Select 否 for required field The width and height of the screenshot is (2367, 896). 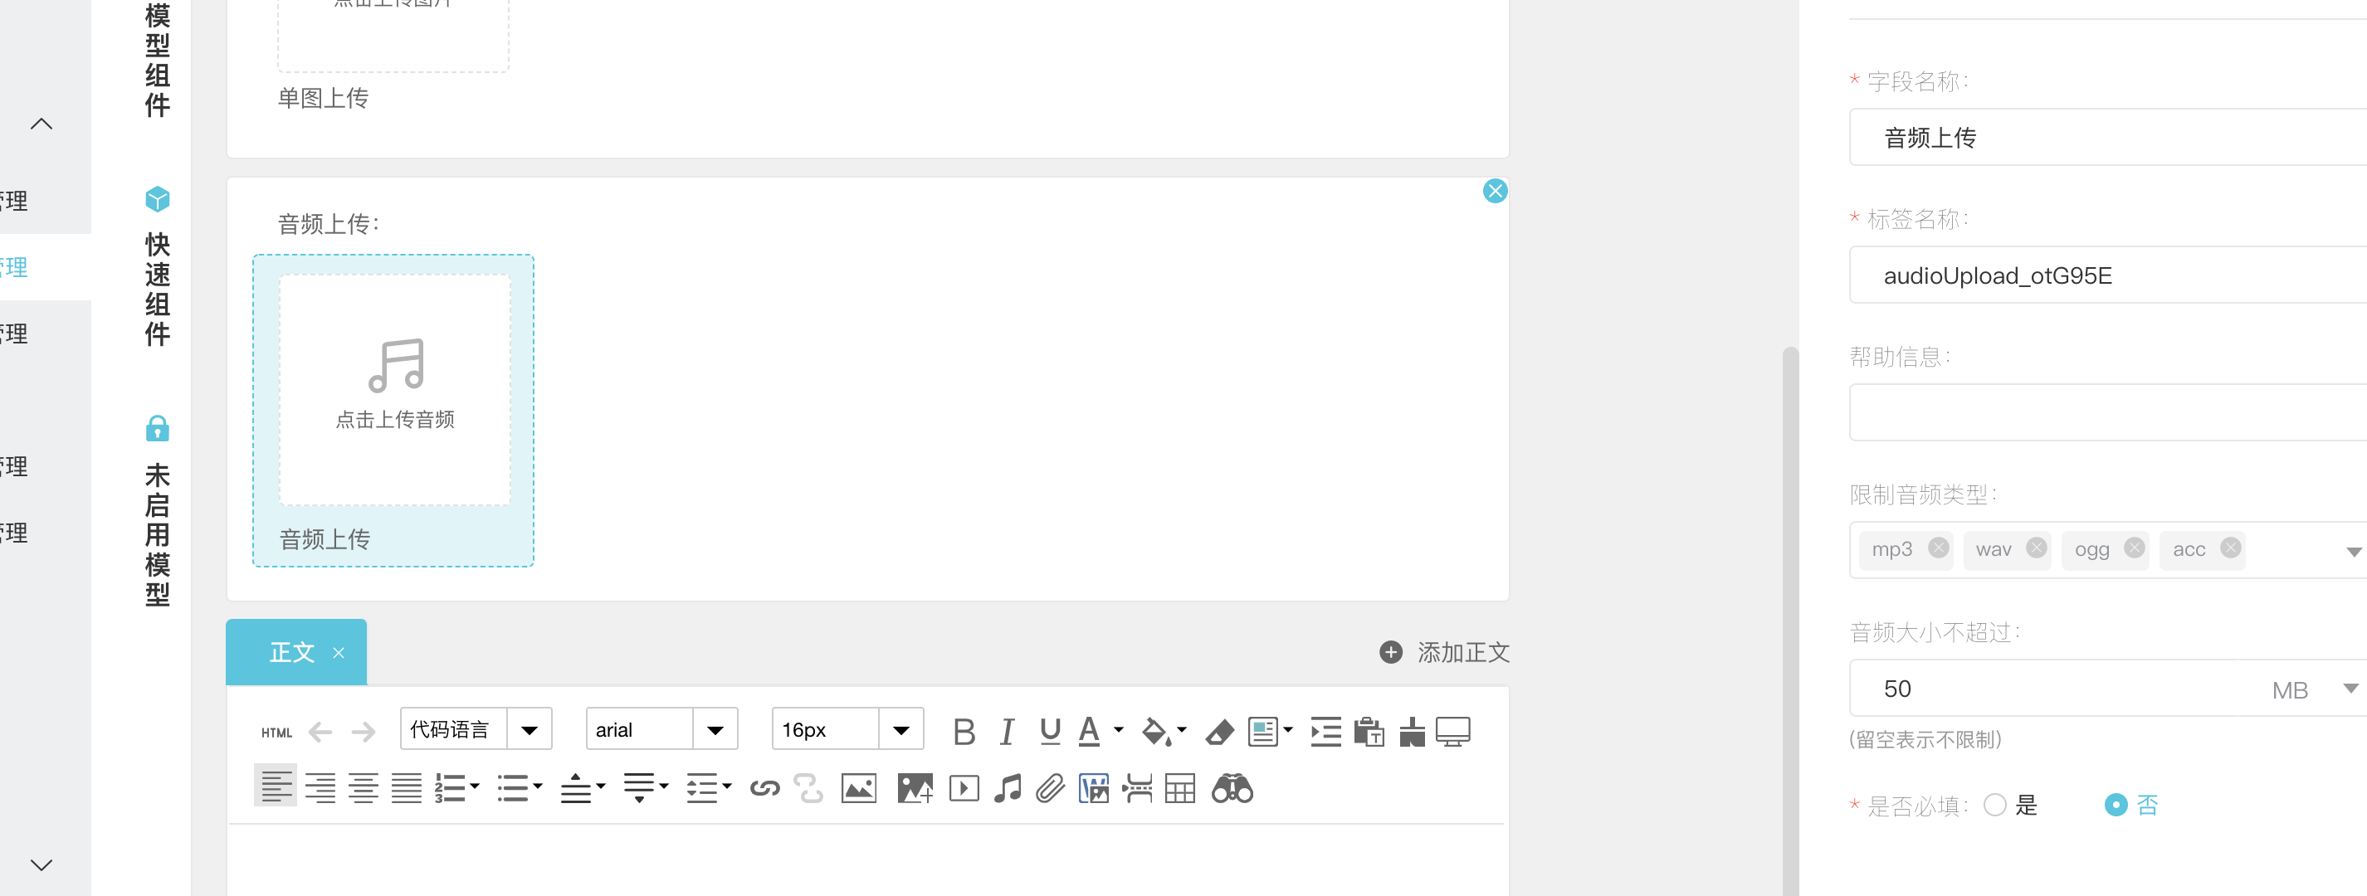[2116, 805]
